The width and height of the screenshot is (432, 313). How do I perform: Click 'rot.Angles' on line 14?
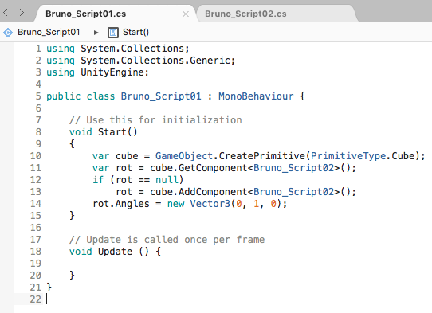pyautogui.click(x=121, y=204)
